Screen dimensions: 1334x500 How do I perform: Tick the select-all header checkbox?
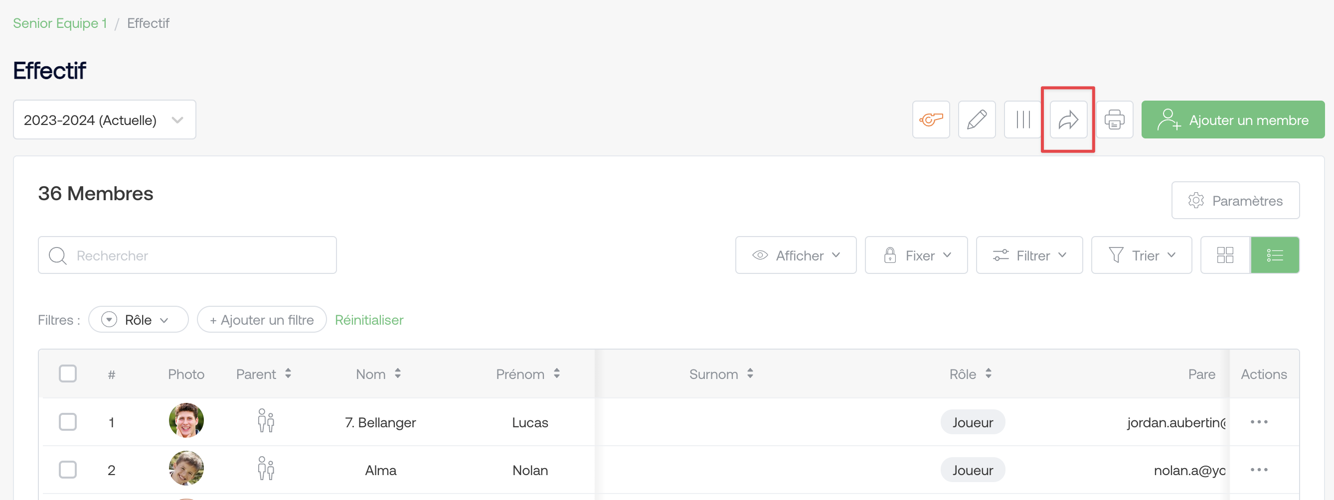68,373
